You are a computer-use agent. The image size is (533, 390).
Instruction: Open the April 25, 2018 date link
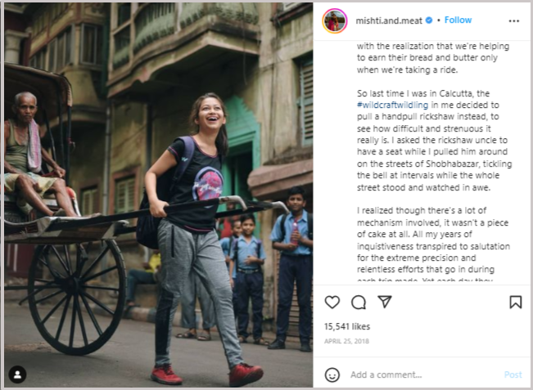346,341
